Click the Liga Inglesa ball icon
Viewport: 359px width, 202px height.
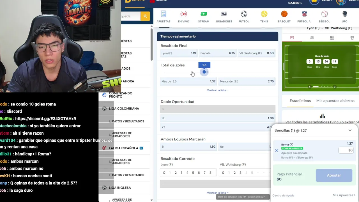pos(104,188)
